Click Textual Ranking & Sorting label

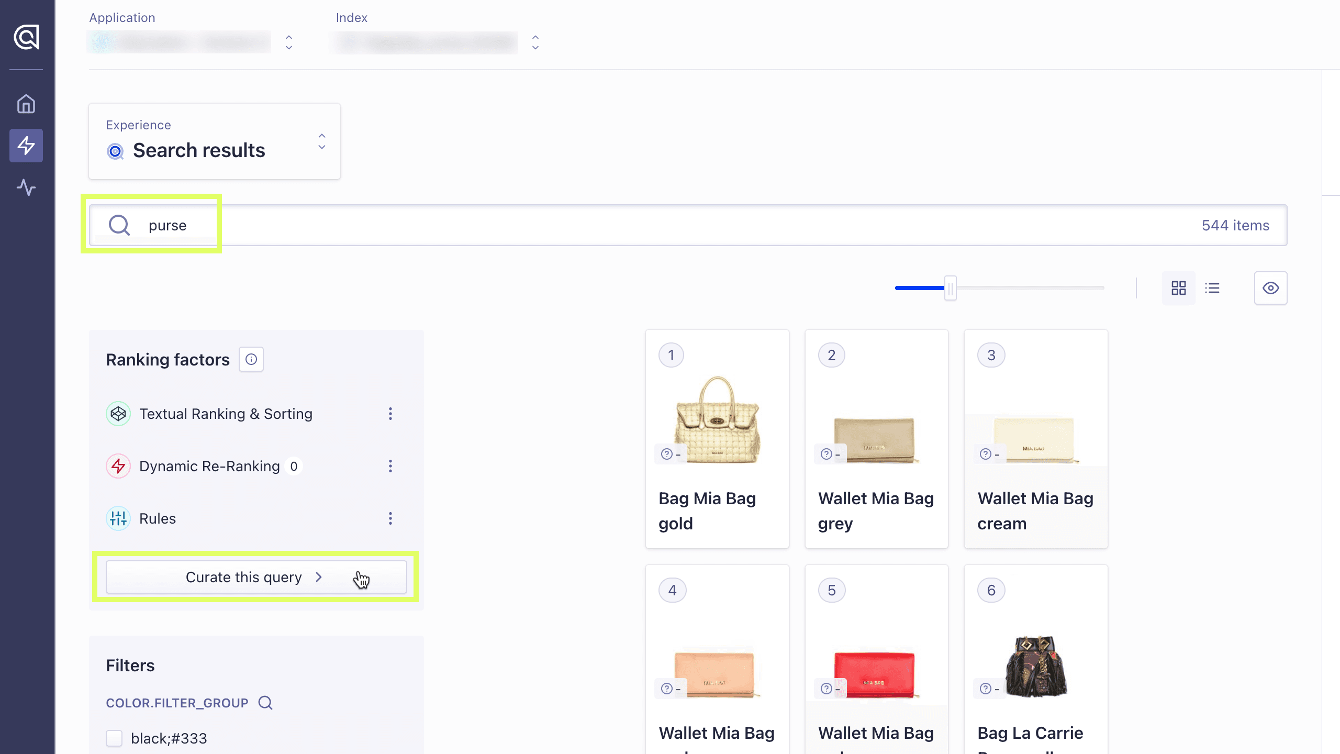(x=226, y=414)
